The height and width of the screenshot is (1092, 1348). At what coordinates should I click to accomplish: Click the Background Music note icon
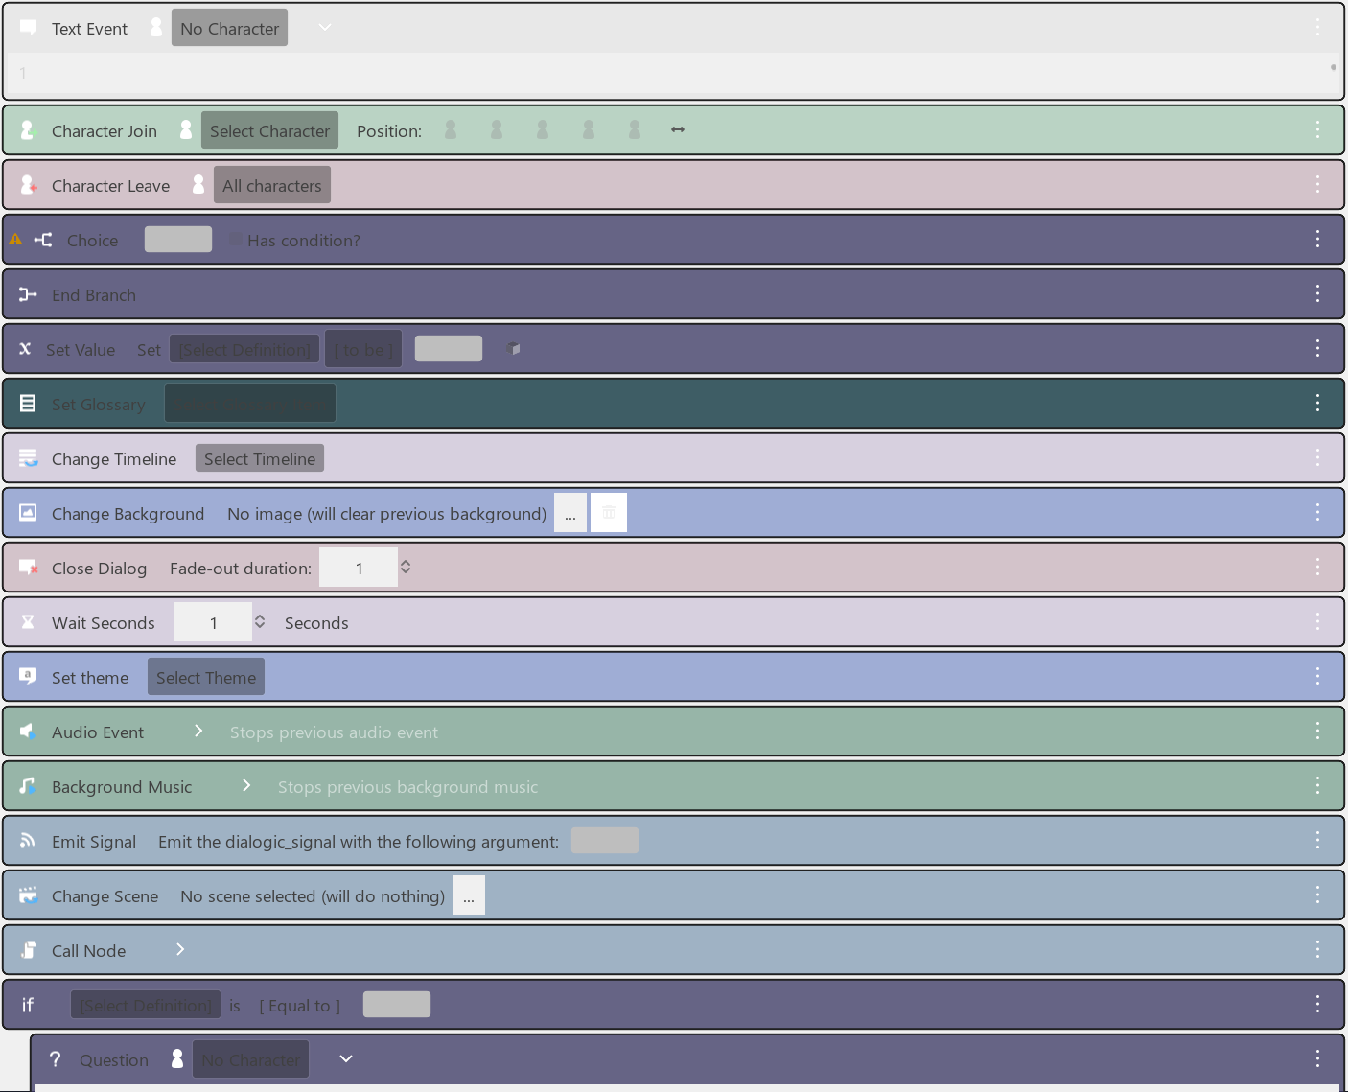28,785
